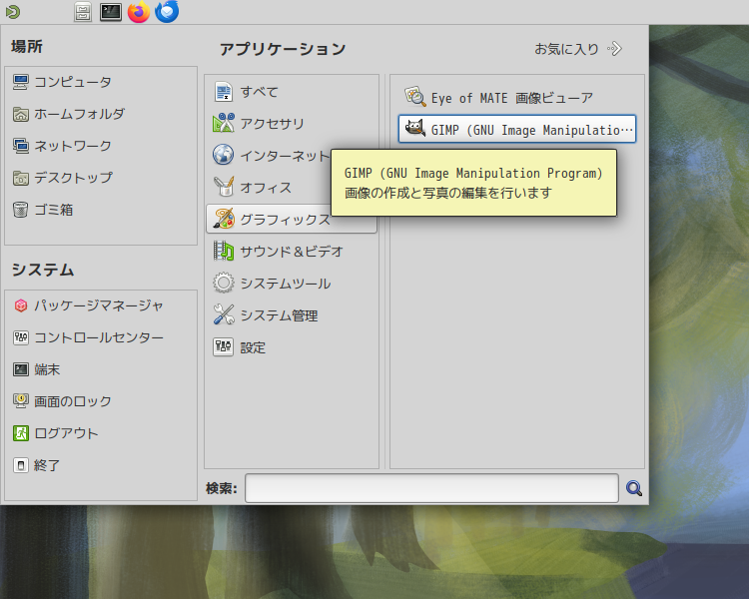This screenshot has width=749, height=599.
Task: Launch the file manager from top panel
Action: tap(83, 12)
